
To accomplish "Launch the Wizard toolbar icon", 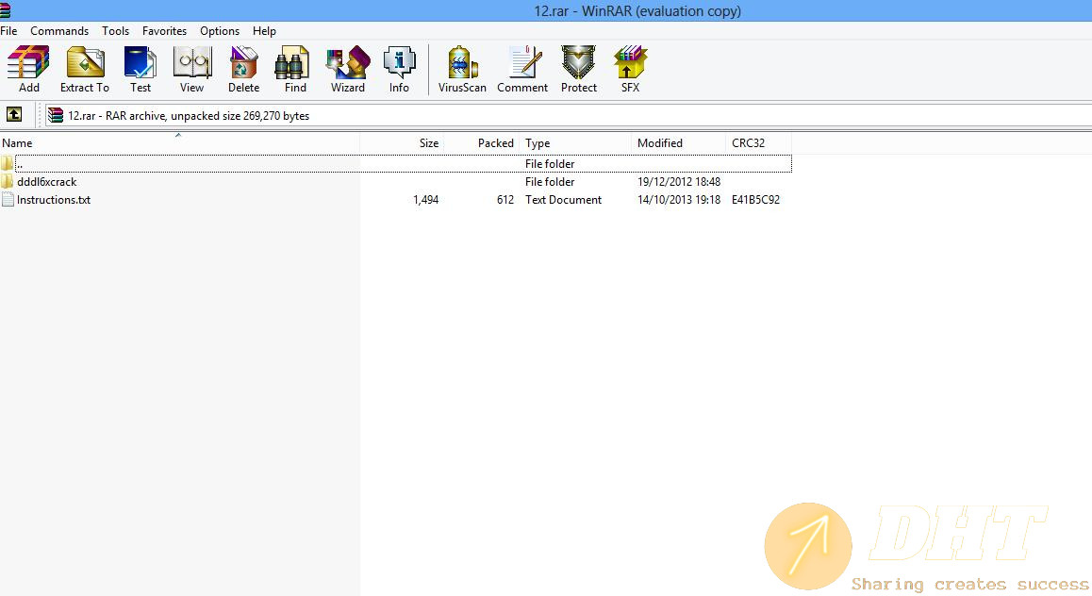I will [347, 70].
